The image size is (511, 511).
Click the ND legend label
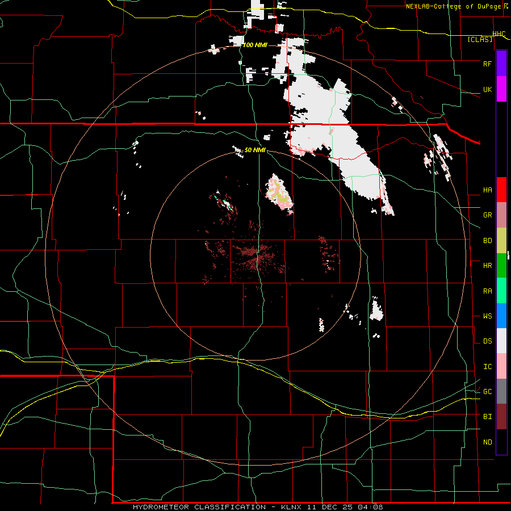coord(487,442)
